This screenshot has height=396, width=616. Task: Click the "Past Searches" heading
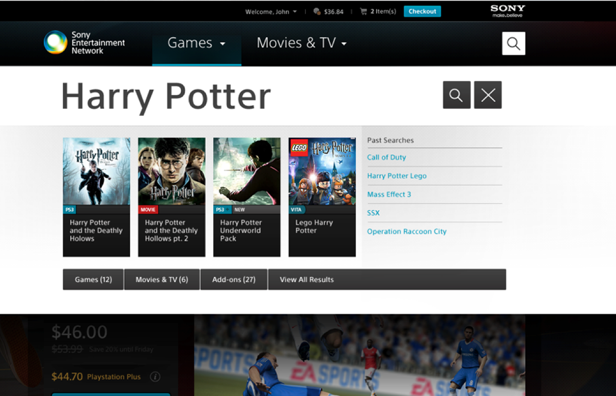390,140
